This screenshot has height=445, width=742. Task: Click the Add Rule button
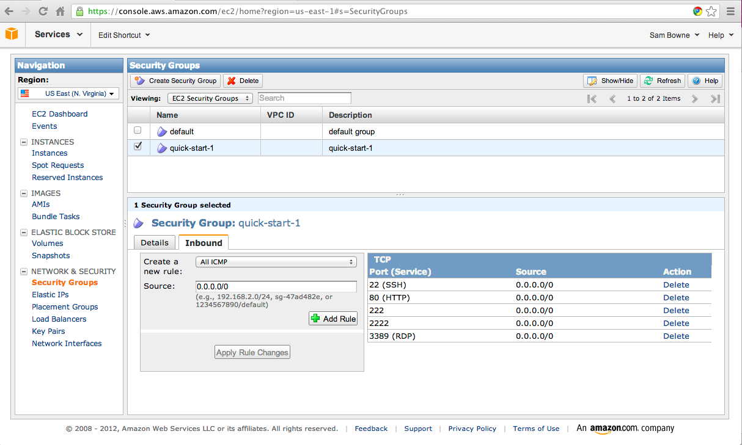(333, 319)
